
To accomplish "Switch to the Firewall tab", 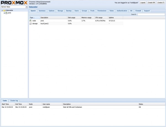I will (138, 11).
